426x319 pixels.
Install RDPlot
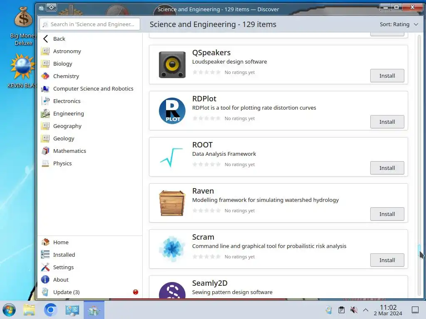point(387,122)
